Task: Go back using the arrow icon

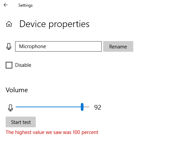Action: pos(6,5)
